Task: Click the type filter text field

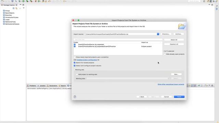Action: tap(118, 40)
